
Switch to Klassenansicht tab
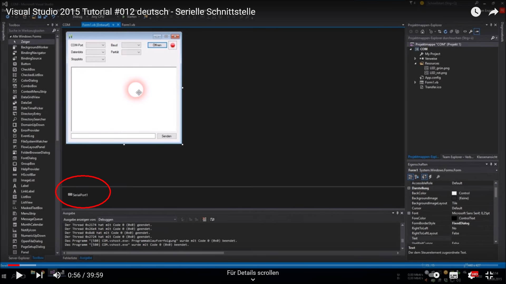(487, 157)
